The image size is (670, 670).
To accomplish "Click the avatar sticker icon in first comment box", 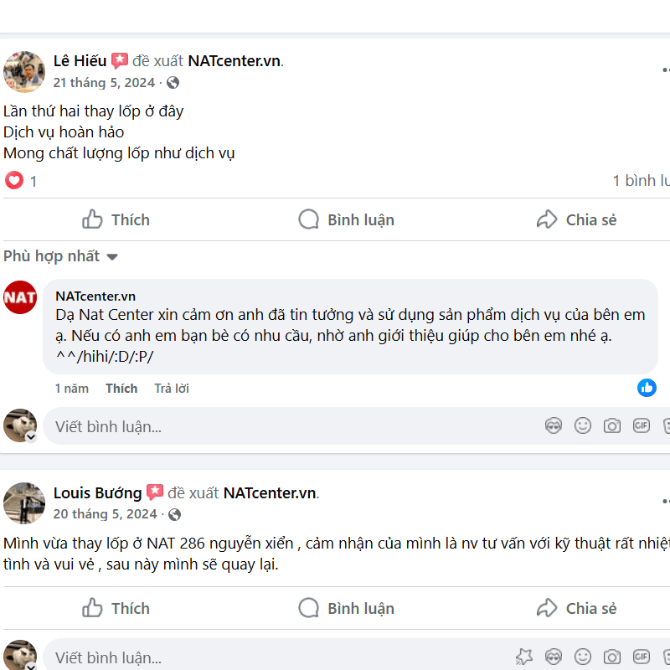I will (554, 426).
